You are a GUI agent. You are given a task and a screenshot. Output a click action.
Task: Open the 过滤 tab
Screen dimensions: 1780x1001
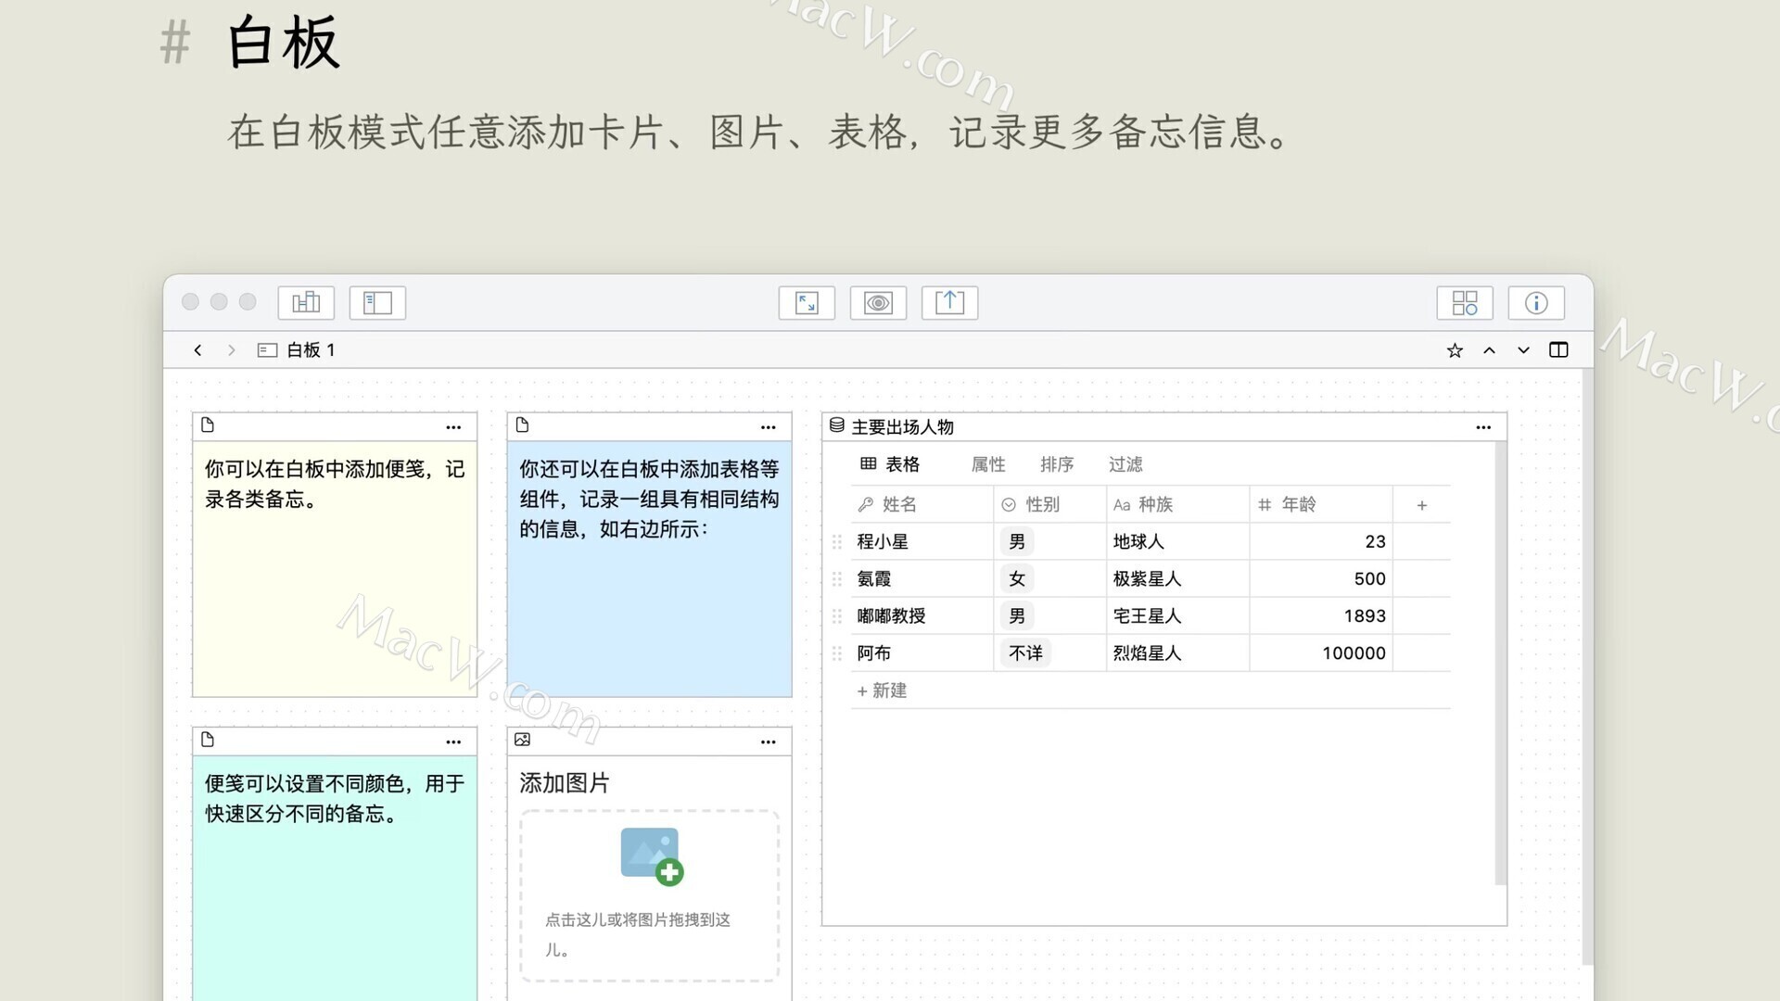coord(1125,464)
